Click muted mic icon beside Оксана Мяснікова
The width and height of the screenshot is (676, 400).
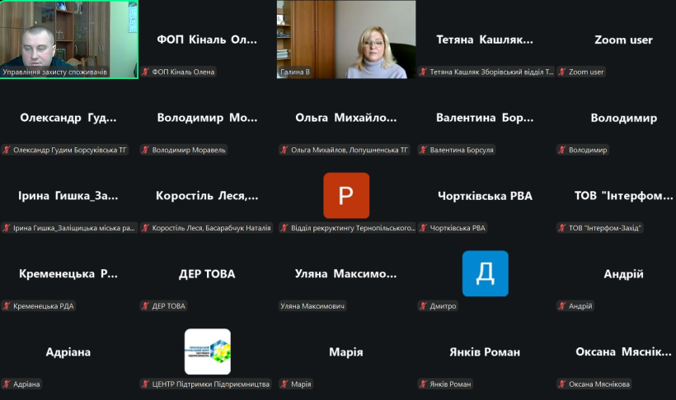click(562, 384)
